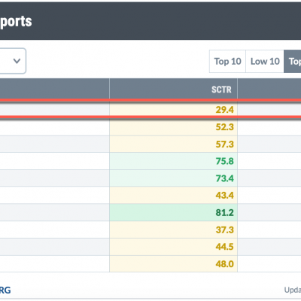Click the SCTR value 44.5
301x301 pixels.
[x=224, y=247]
